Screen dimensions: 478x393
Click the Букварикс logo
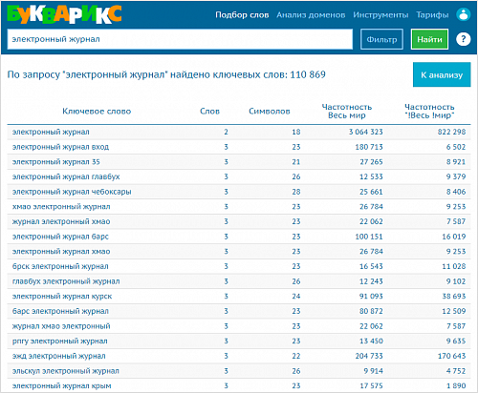coord(64,14)
